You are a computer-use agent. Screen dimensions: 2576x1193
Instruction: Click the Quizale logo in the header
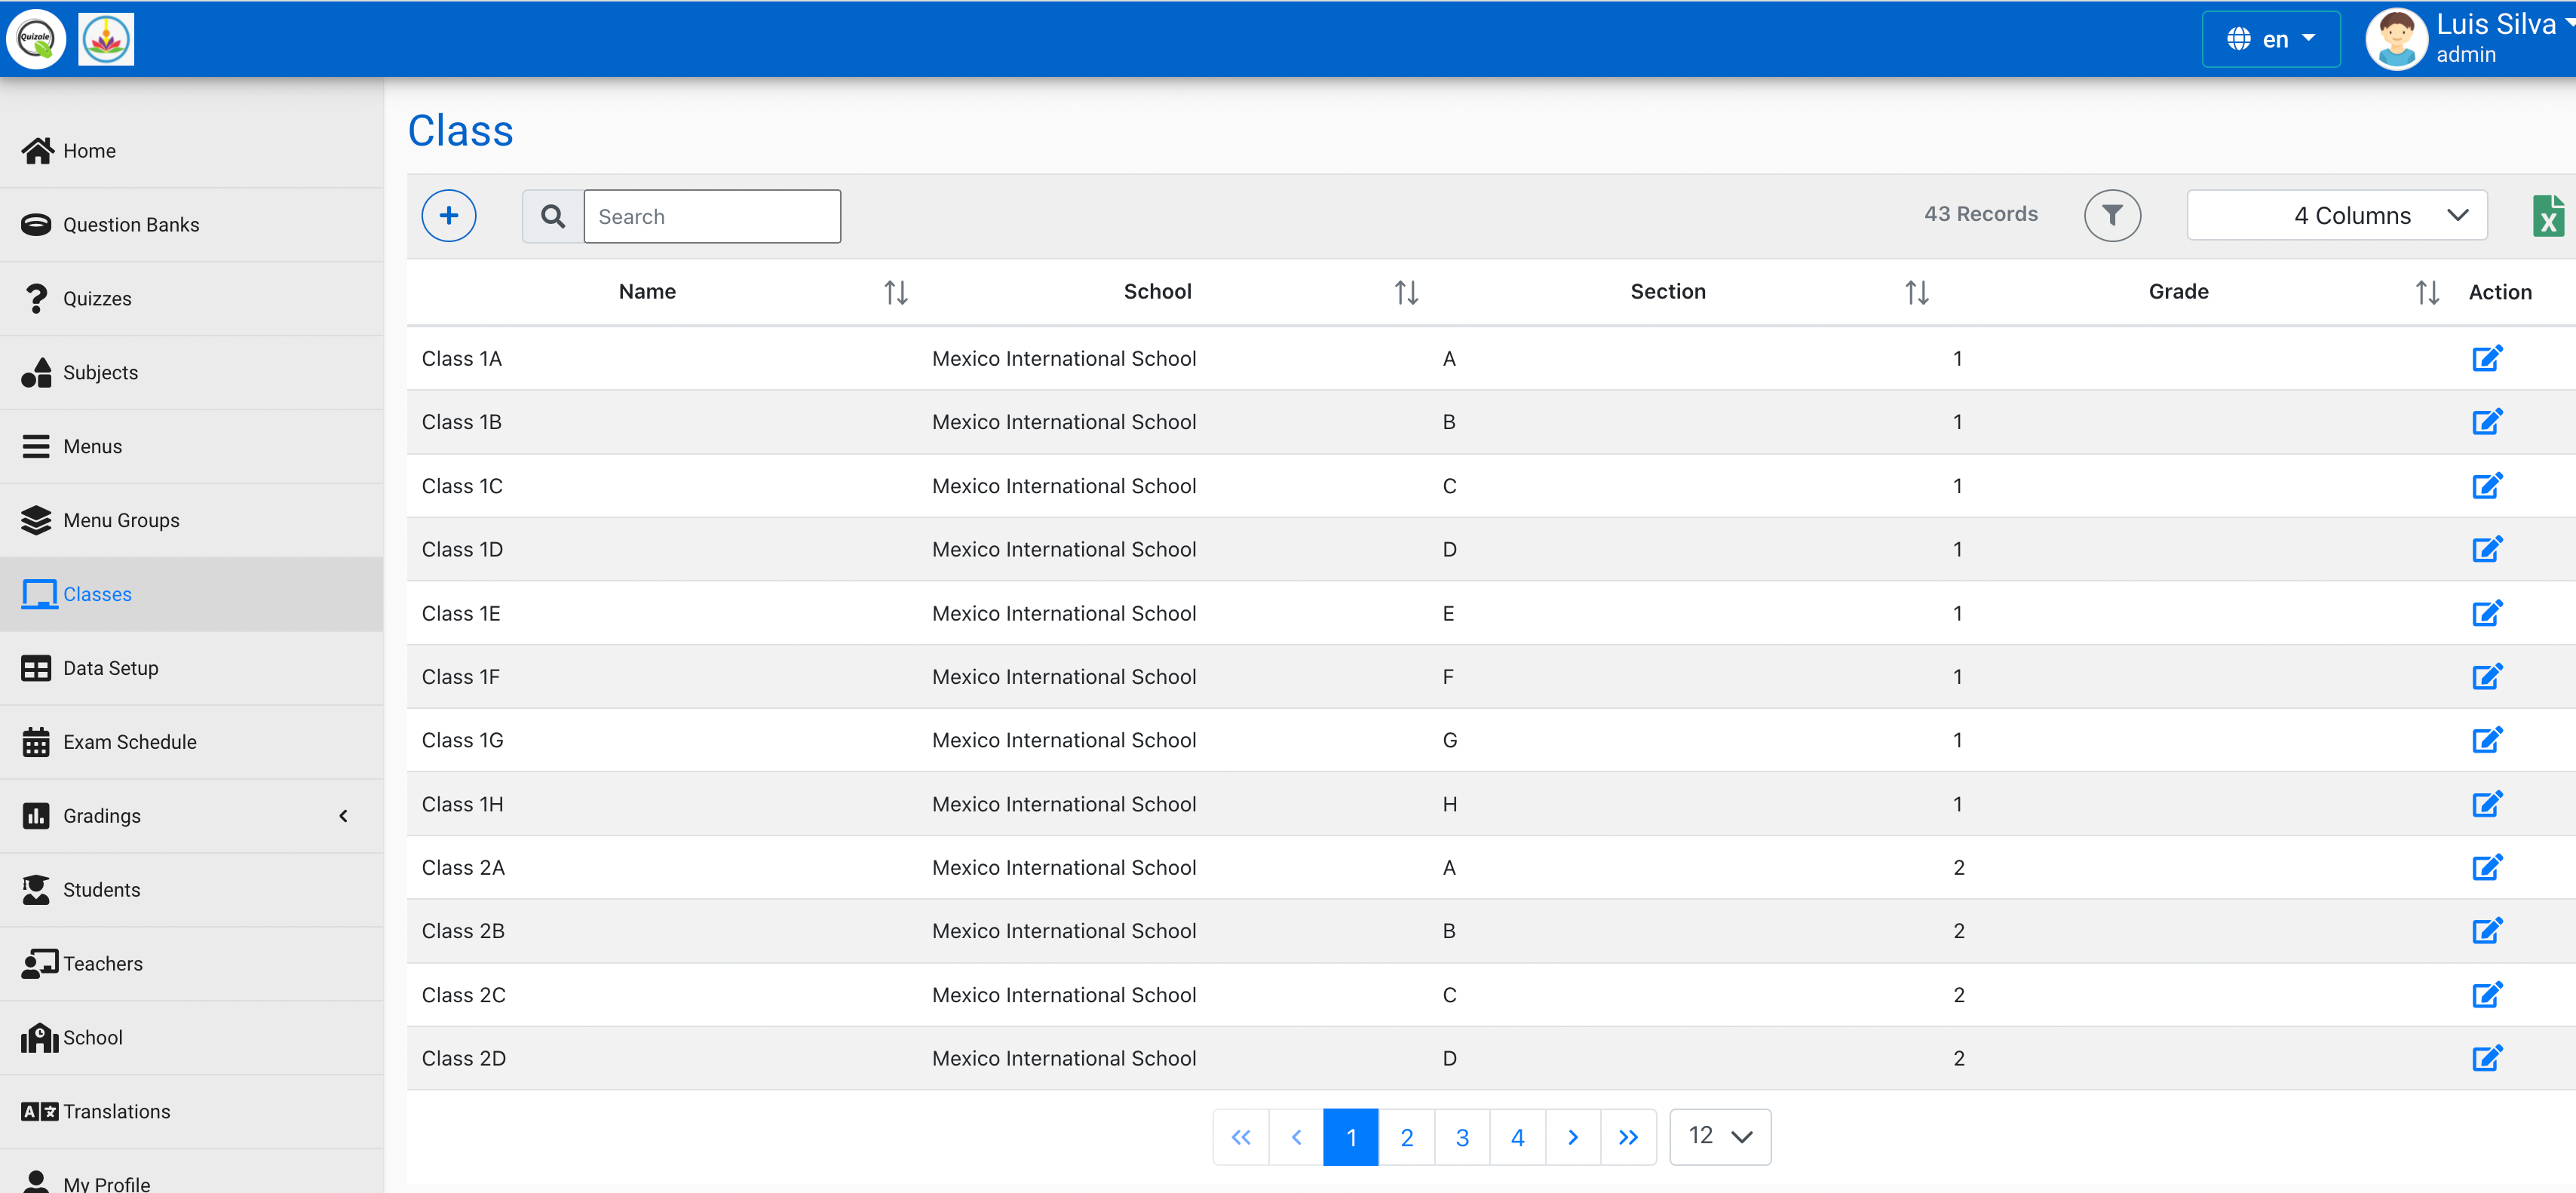(x=36, y=38)
